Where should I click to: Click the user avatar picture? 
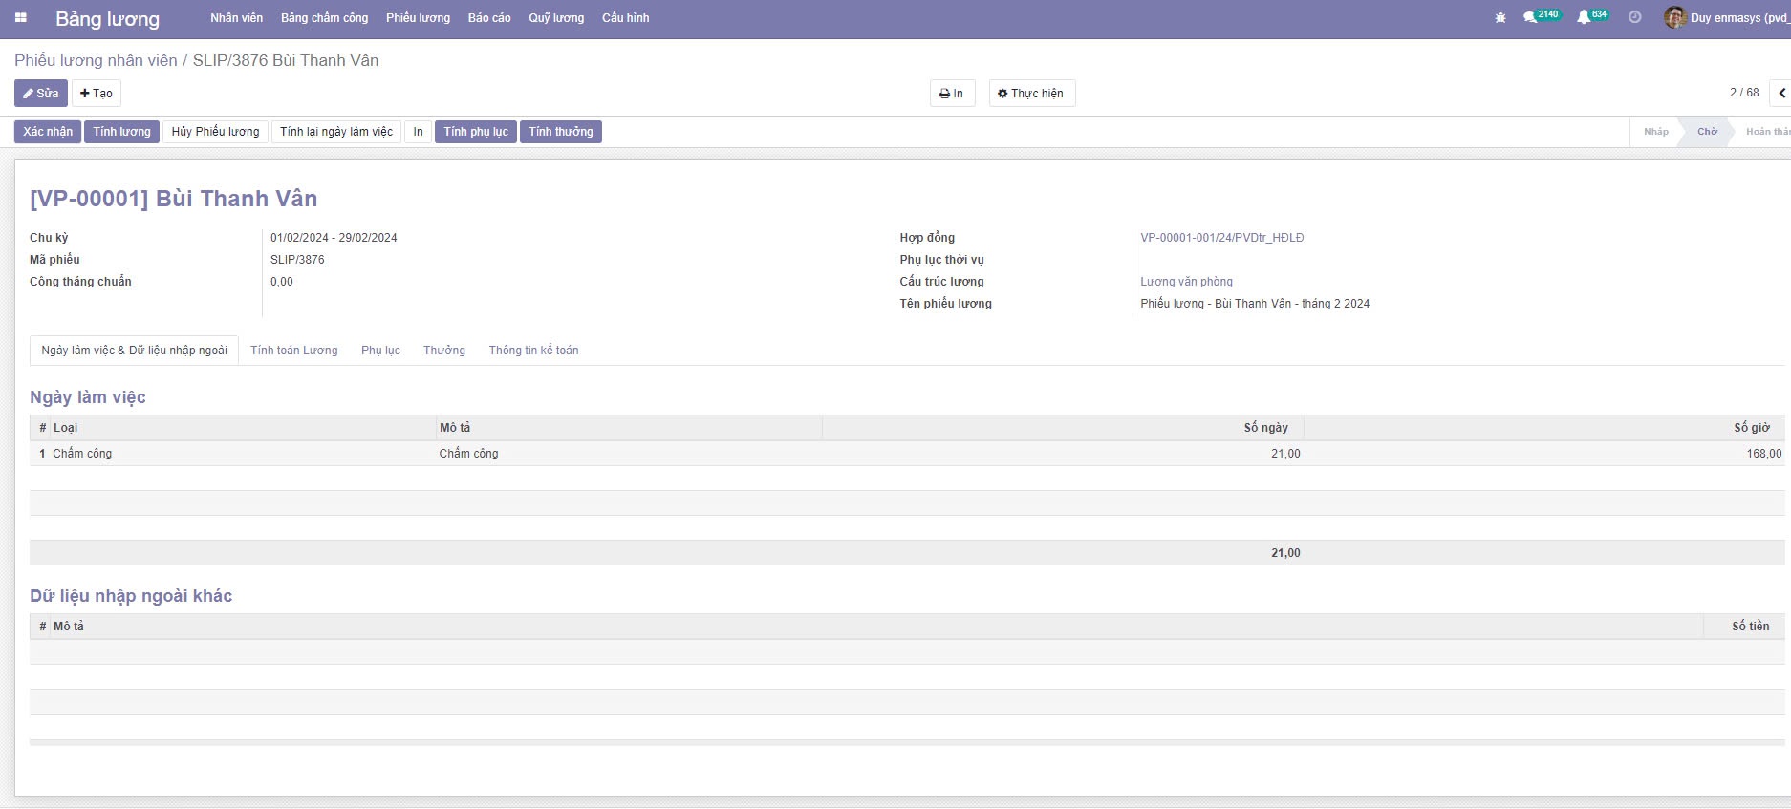click(1674, 18)
